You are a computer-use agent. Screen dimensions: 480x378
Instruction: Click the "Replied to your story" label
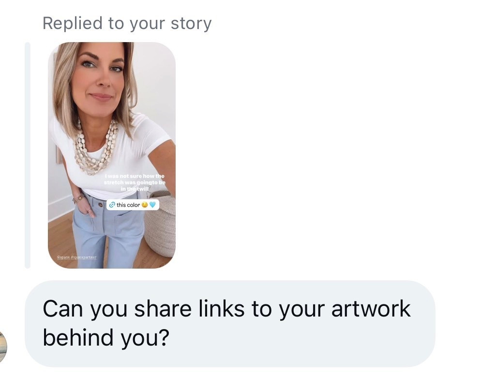(127, 23)
